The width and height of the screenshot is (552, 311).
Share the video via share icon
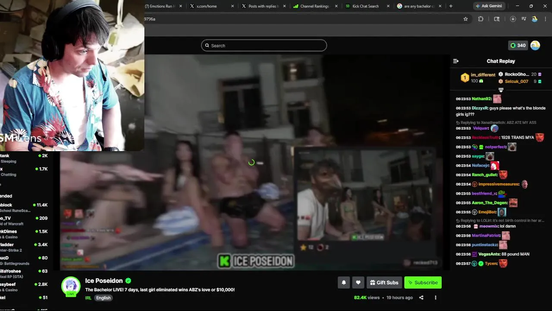point(421,298)
